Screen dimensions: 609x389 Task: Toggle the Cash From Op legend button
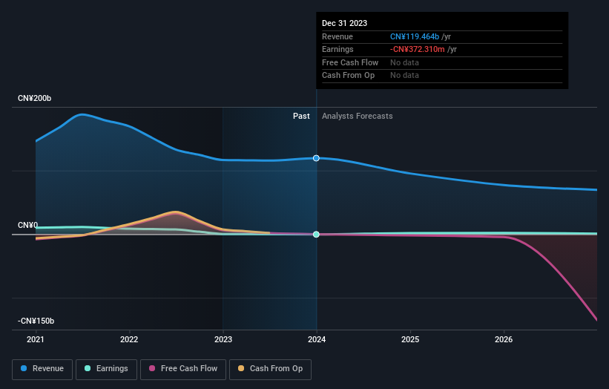(270, 369)
